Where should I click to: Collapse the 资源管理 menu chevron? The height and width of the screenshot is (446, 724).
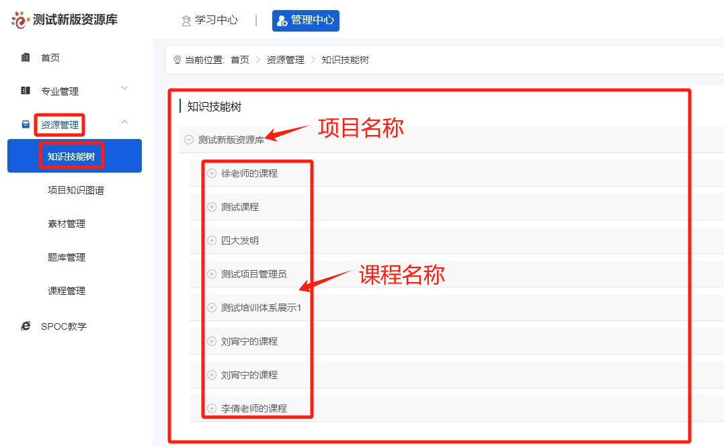click(124, 122)
